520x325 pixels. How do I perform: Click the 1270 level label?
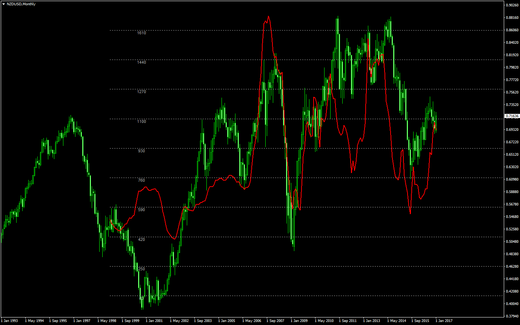pyautogui.click(x=141, y=92)
